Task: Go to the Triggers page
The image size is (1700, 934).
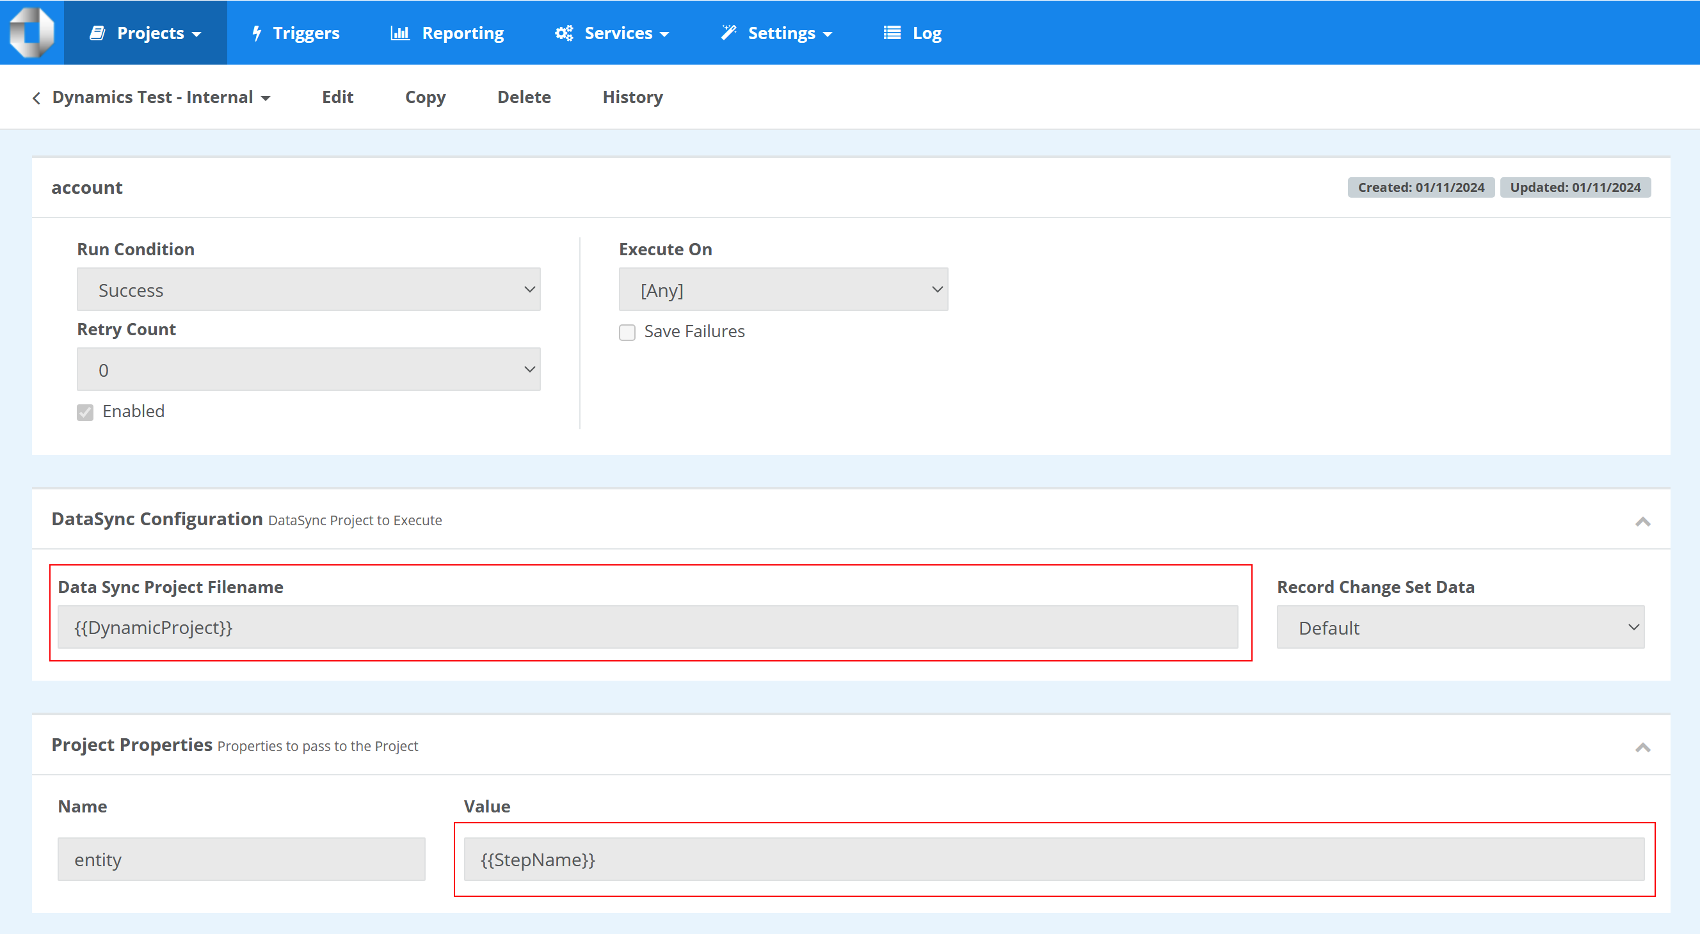Action: [x=296, y=33]
